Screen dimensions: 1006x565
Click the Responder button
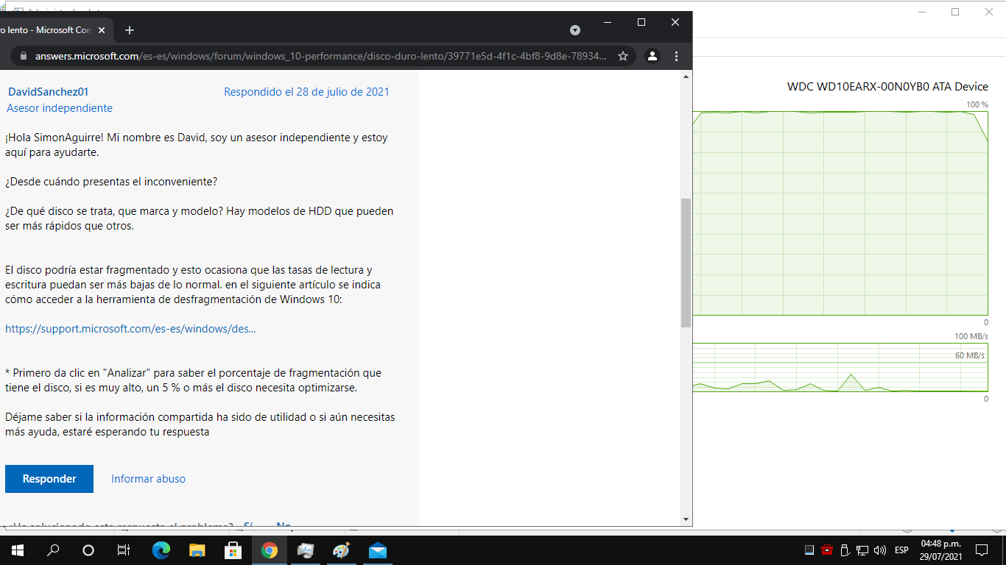click(x=49, y=479)
